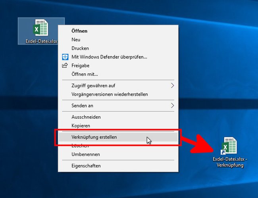Select Mit Windows Defender überprüfen
The image size is (258, 198).
pyautogui.click(x=118, y=57)
